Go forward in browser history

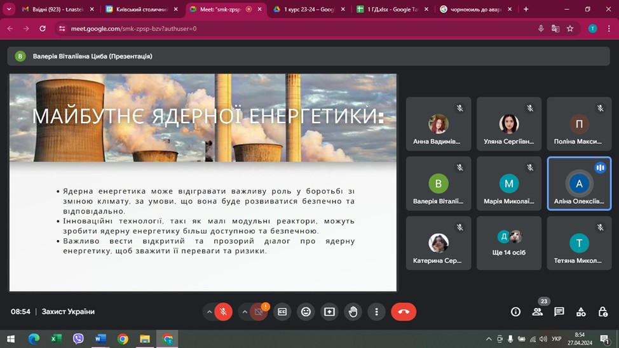[26, 29]
